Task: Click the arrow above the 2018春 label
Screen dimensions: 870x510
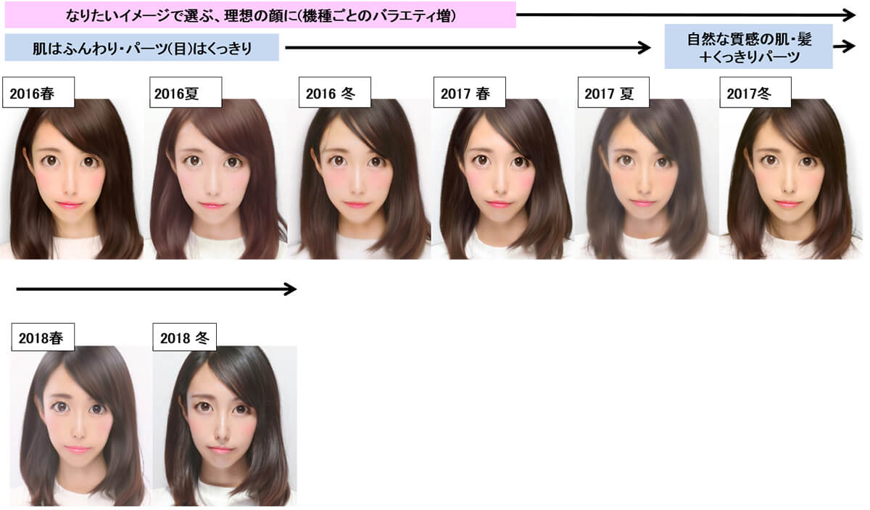Action: (156, 289)
